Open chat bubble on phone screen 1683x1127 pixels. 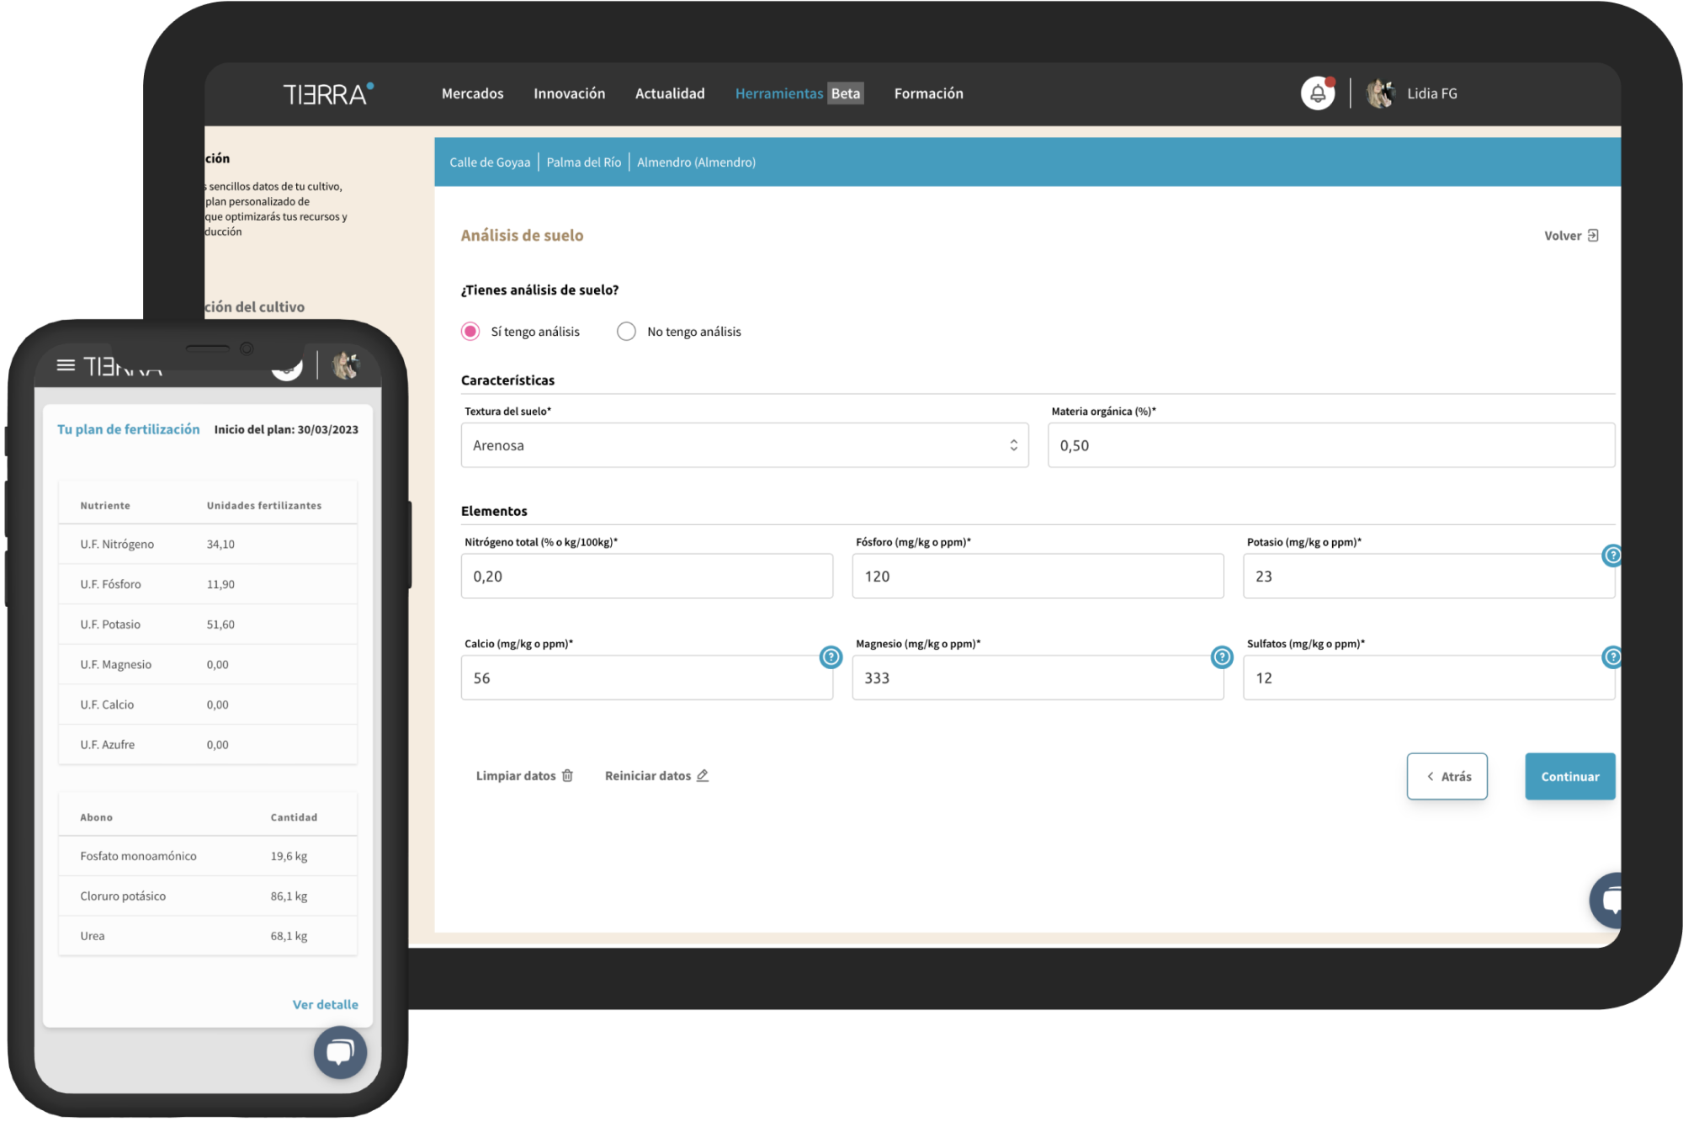point(340,1052)
